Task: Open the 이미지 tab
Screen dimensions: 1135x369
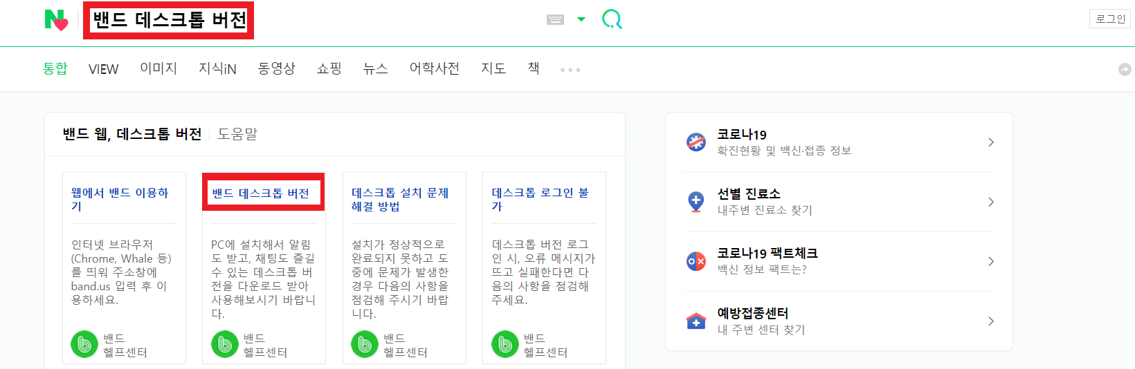Action: pyautogui.click(x=158, y=68)
